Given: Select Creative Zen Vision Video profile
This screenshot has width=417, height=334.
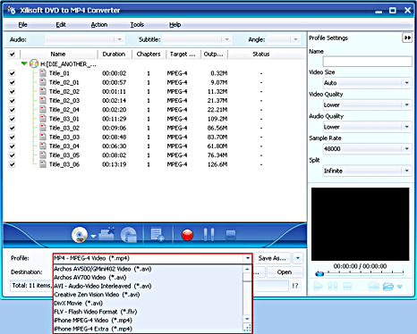Looking at the screenshot, I should pos(149,295).
